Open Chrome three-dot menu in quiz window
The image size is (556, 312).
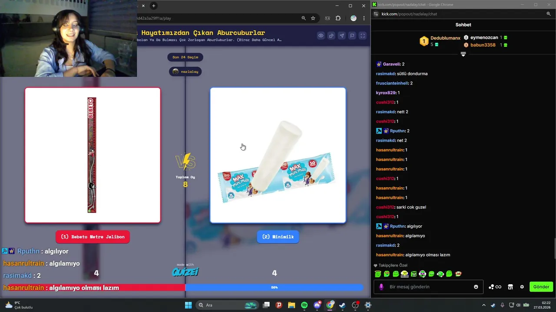pyautogui.click(x=364, y=18)
